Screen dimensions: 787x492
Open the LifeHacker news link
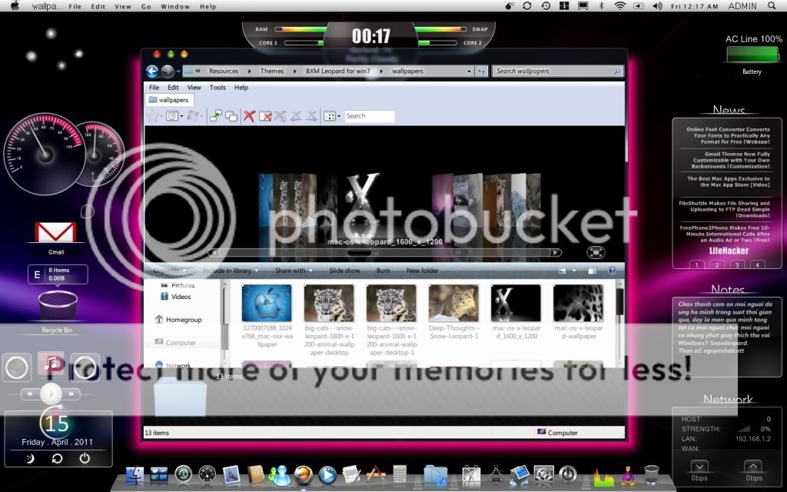click(x=729, y=251)
